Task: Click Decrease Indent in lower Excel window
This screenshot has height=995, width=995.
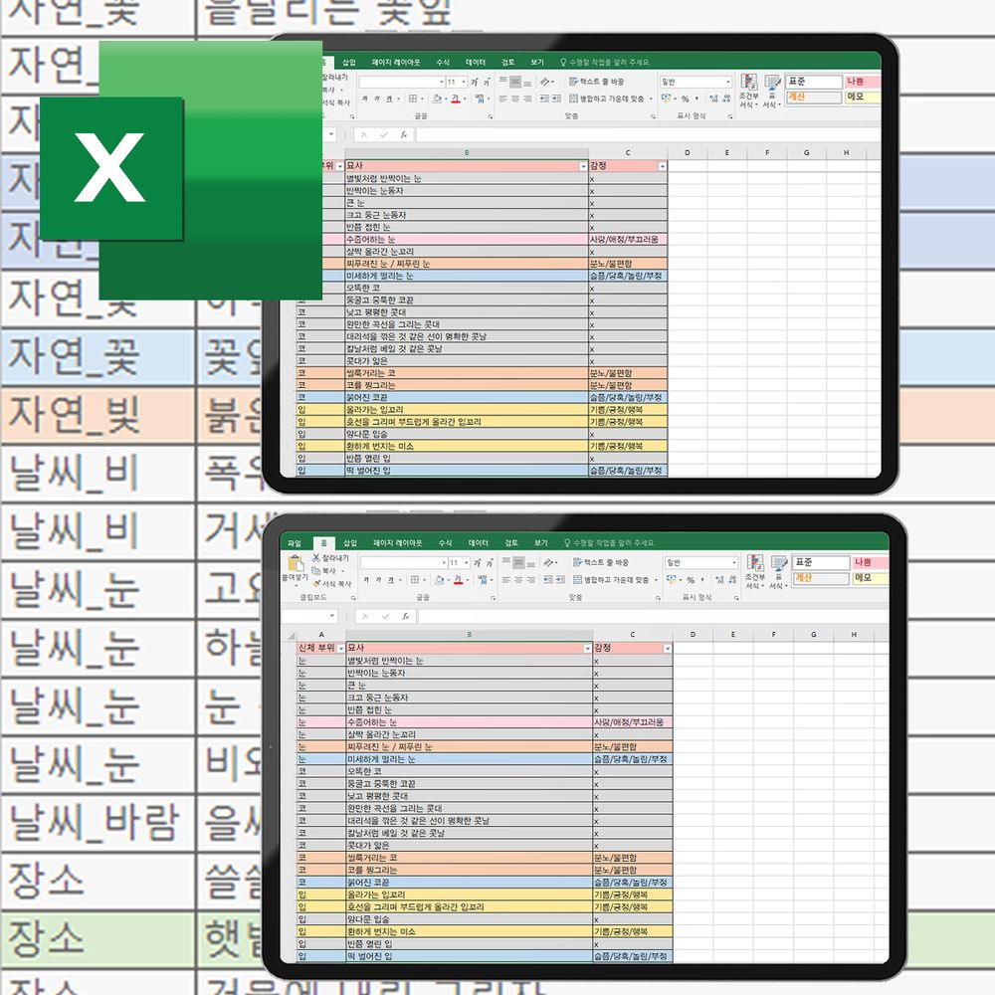Action: pyautogui.click(x=548, y=580)
